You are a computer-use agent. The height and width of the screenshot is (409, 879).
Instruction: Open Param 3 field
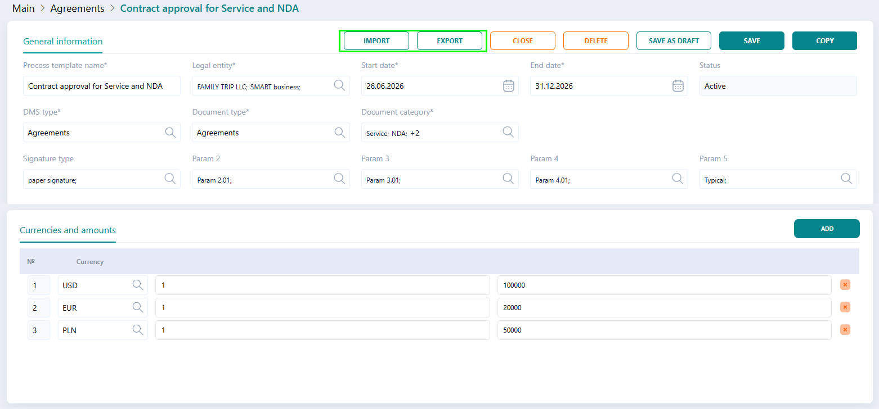pyautogui.click(x=440, y=179)
